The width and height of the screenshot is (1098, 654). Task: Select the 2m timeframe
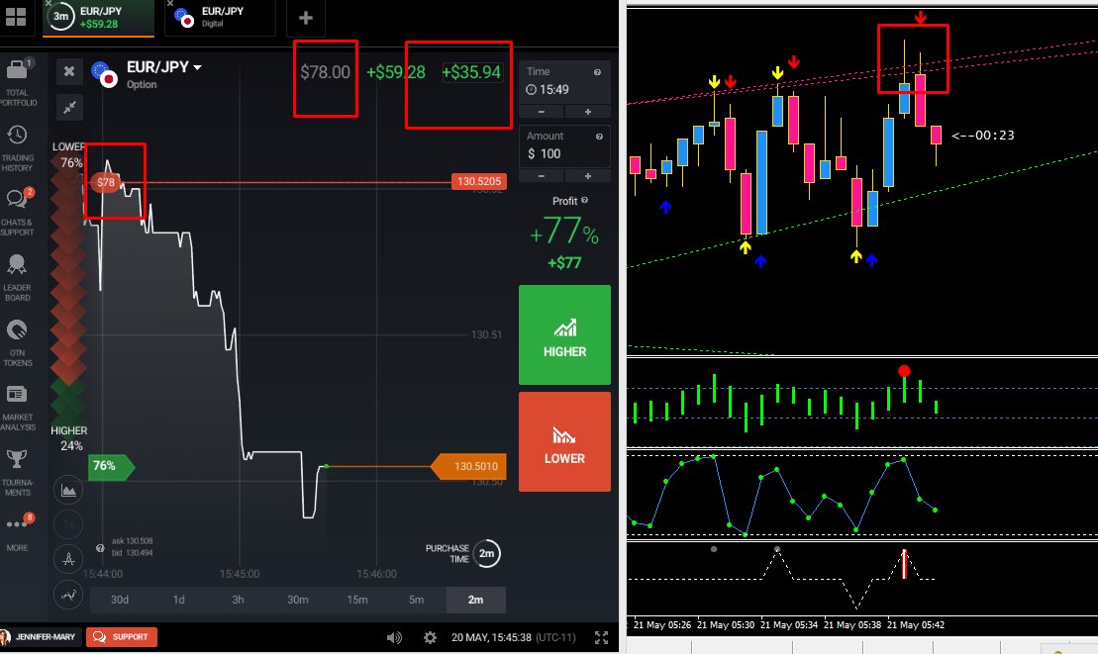click(475, 600)
